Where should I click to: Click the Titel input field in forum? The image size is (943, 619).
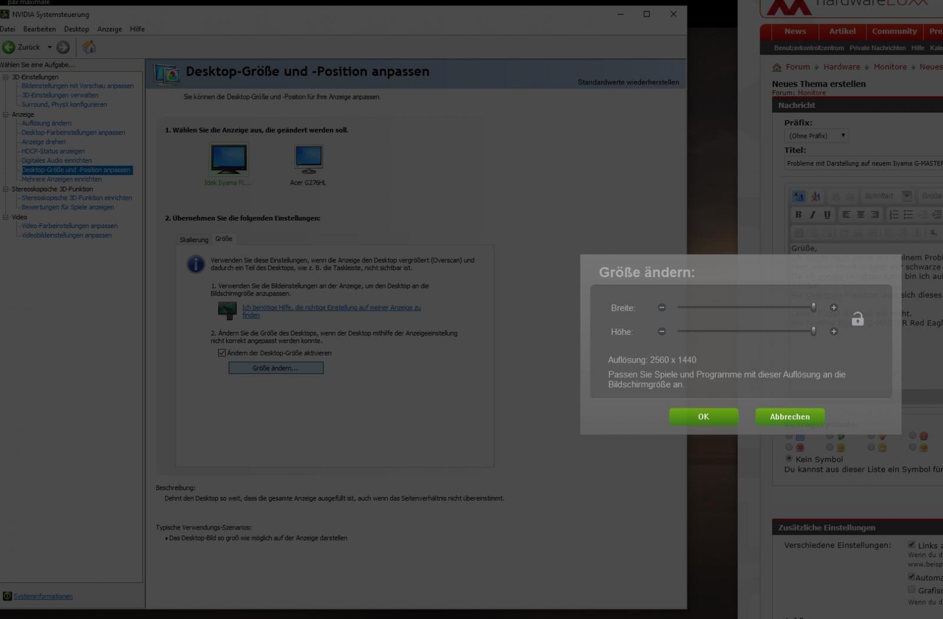point(863,163)
